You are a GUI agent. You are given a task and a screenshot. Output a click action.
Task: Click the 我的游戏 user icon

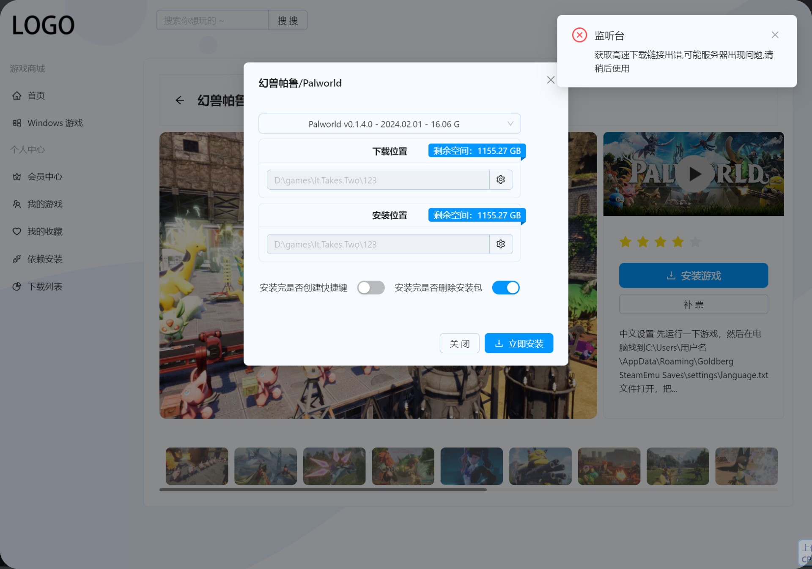(x=17, y=204)
